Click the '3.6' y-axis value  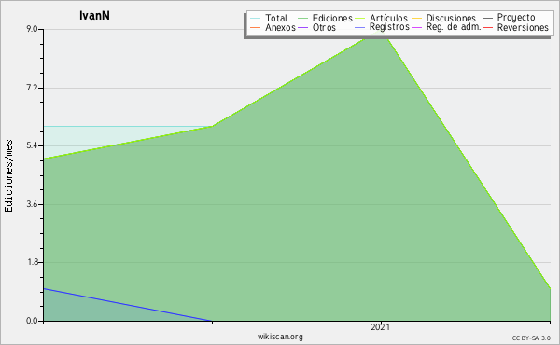point(33,204)
